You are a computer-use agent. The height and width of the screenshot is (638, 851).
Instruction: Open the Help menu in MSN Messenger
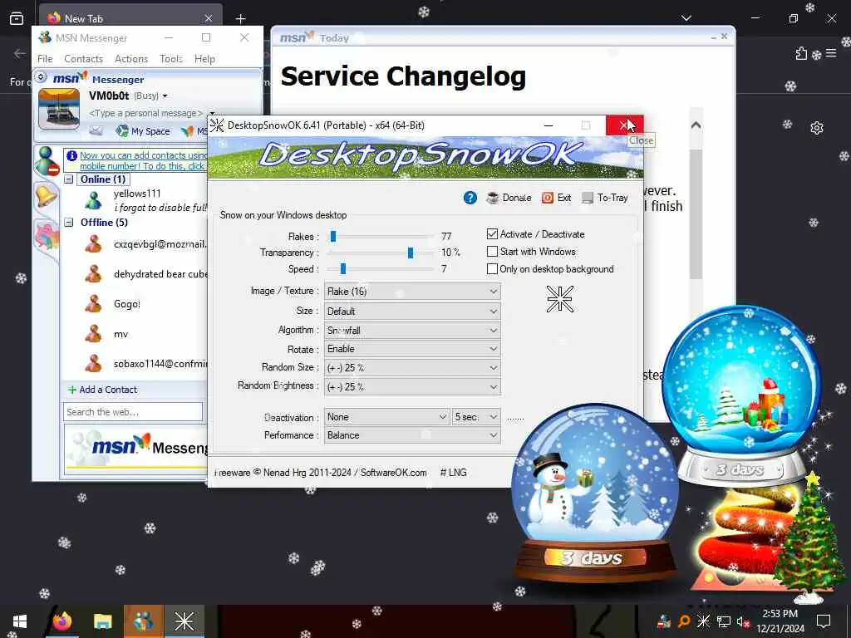click(x=204, y=59)
